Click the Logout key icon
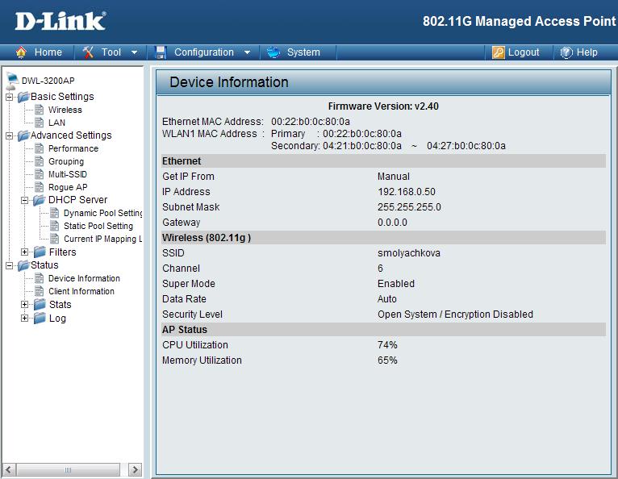Screen dimensions: 618x479 coord(499,52)
